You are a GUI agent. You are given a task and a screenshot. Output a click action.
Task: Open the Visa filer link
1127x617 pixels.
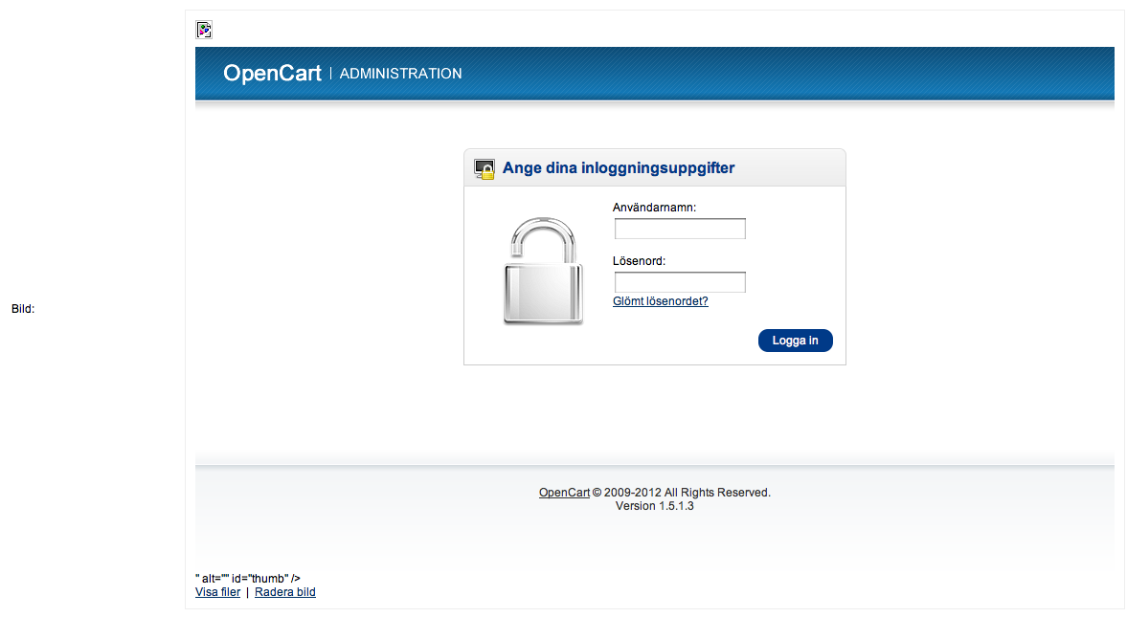click(x=217, y=592)
